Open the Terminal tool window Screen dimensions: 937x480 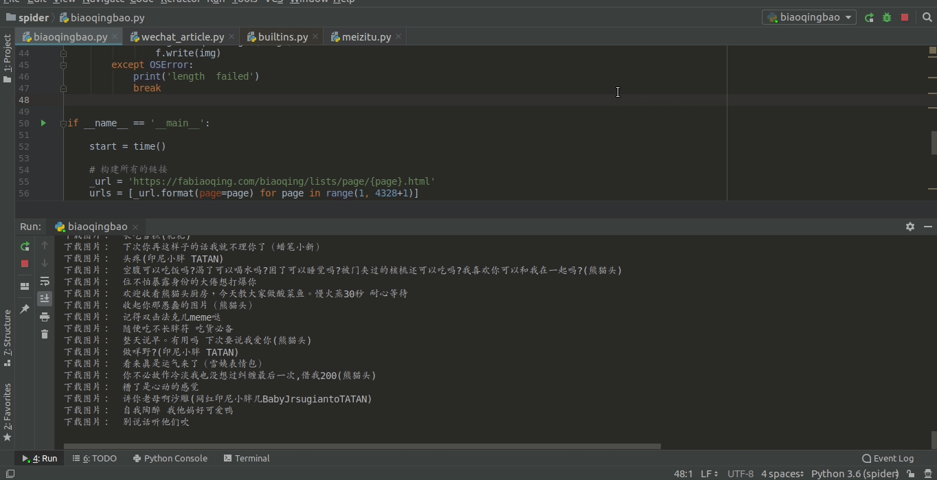coord(247,458)
